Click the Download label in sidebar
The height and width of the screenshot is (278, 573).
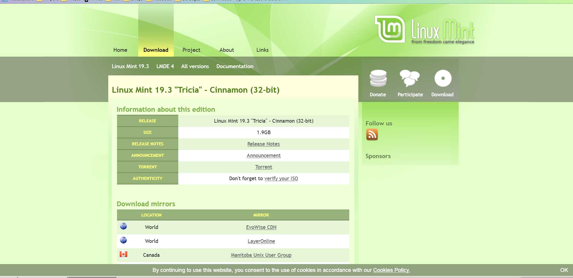point(442,94)
